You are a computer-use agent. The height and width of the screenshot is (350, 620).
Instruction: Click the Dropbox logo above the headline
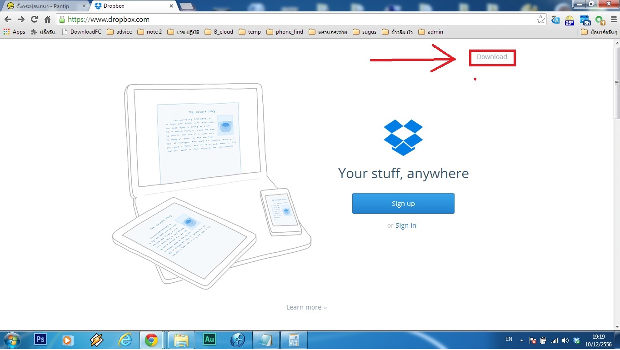coord(403,137)
